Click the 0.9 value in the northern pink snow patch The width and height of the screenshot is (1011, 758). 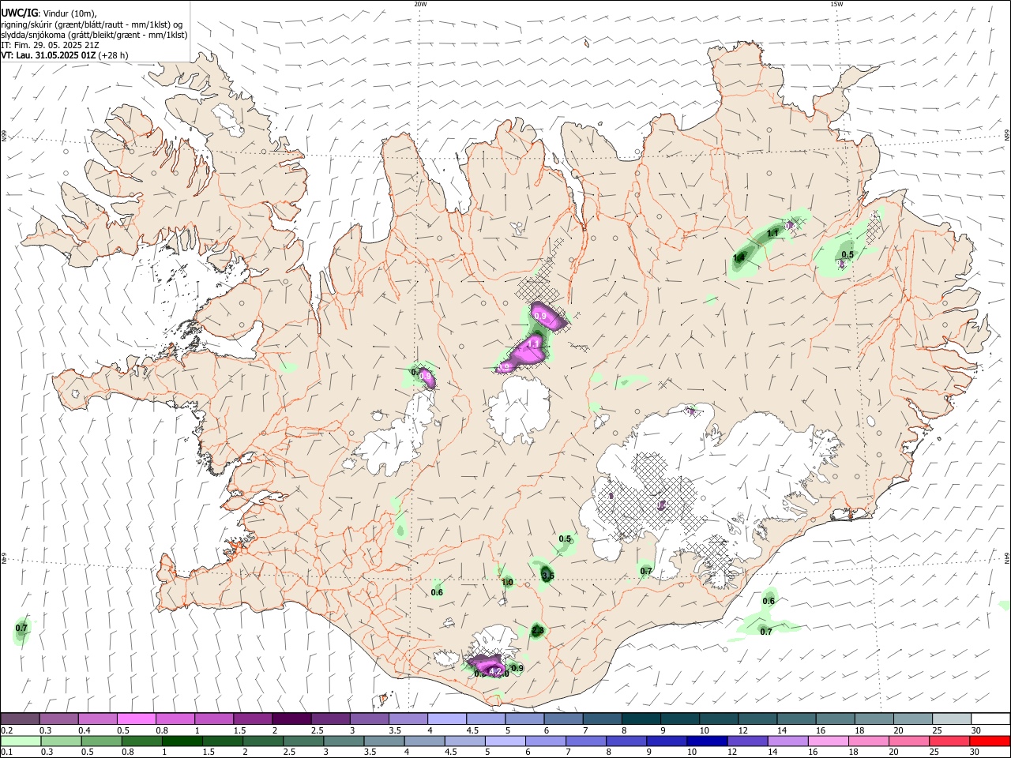(x=540, y=316)
